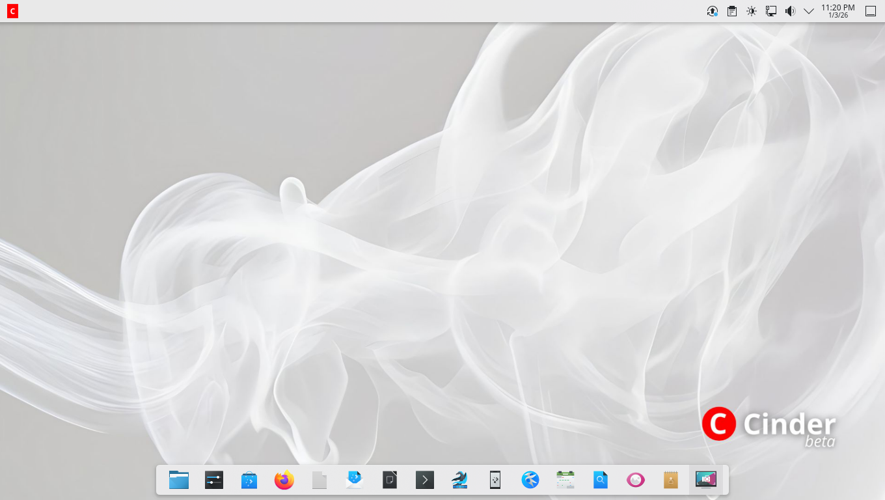Screen dimensions: 885x500
Task: Open the clock showing 11:20 PM
Action: click(838, 11)
